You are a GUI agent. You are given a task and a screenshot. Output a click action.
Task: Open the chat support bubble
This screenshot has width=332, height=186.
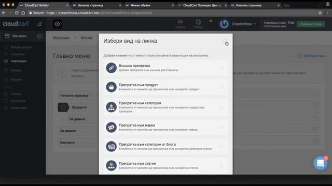point(320,163)
